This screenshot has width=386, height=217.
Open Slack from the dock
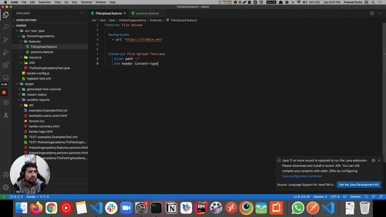(111, 208)
